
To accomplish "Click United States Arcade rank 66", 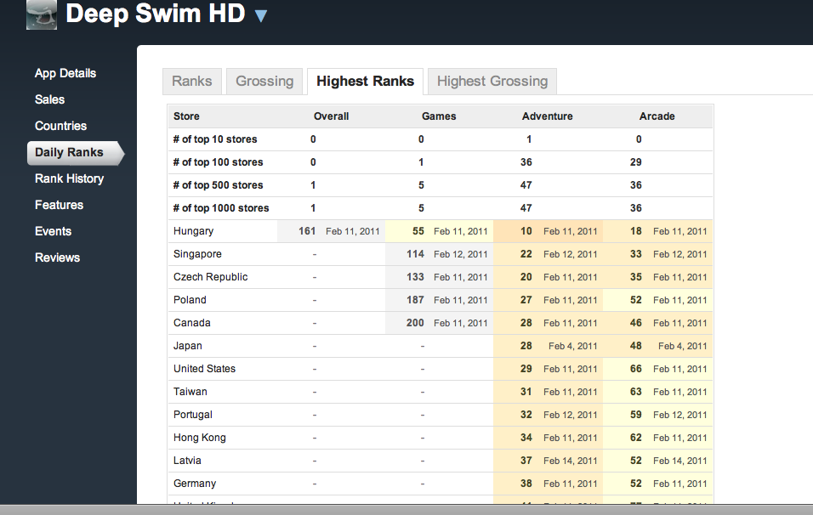I will point(636,369).
